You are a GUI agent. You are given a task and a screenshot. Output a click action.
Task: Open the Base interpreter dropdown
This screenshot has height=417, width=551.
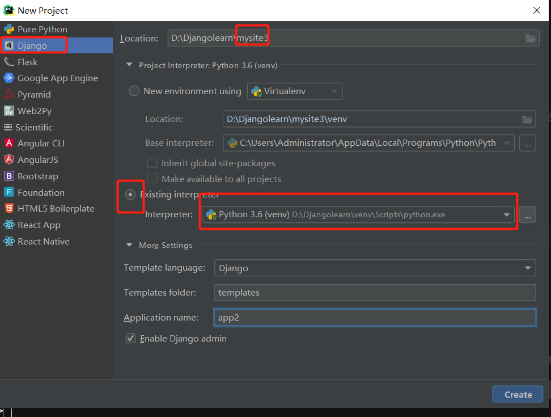(368, 143)
